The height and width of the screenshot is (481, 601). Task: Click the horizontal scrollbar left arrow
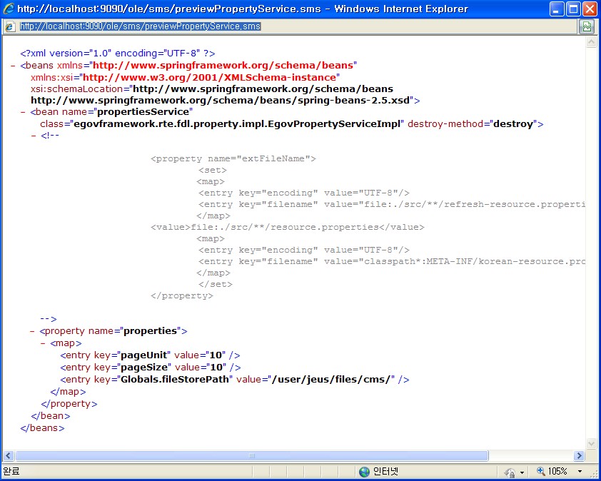click(9, 455)
